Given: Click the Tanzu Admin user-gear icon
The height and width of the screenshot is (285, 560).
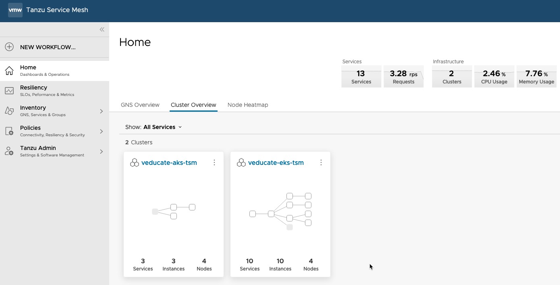Looking at the screenshot, I should click(x=9, y=151).
